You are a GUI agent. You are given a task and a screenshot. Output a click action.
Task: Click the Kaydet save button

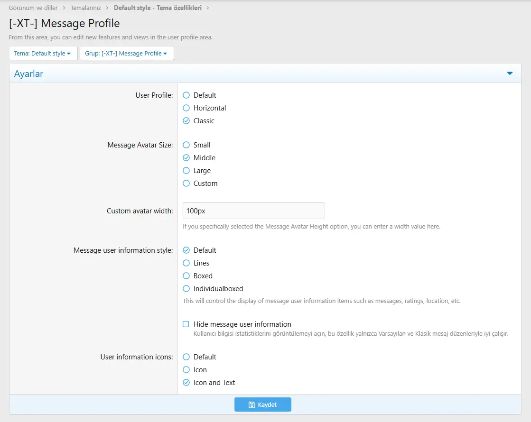[262, 404]
